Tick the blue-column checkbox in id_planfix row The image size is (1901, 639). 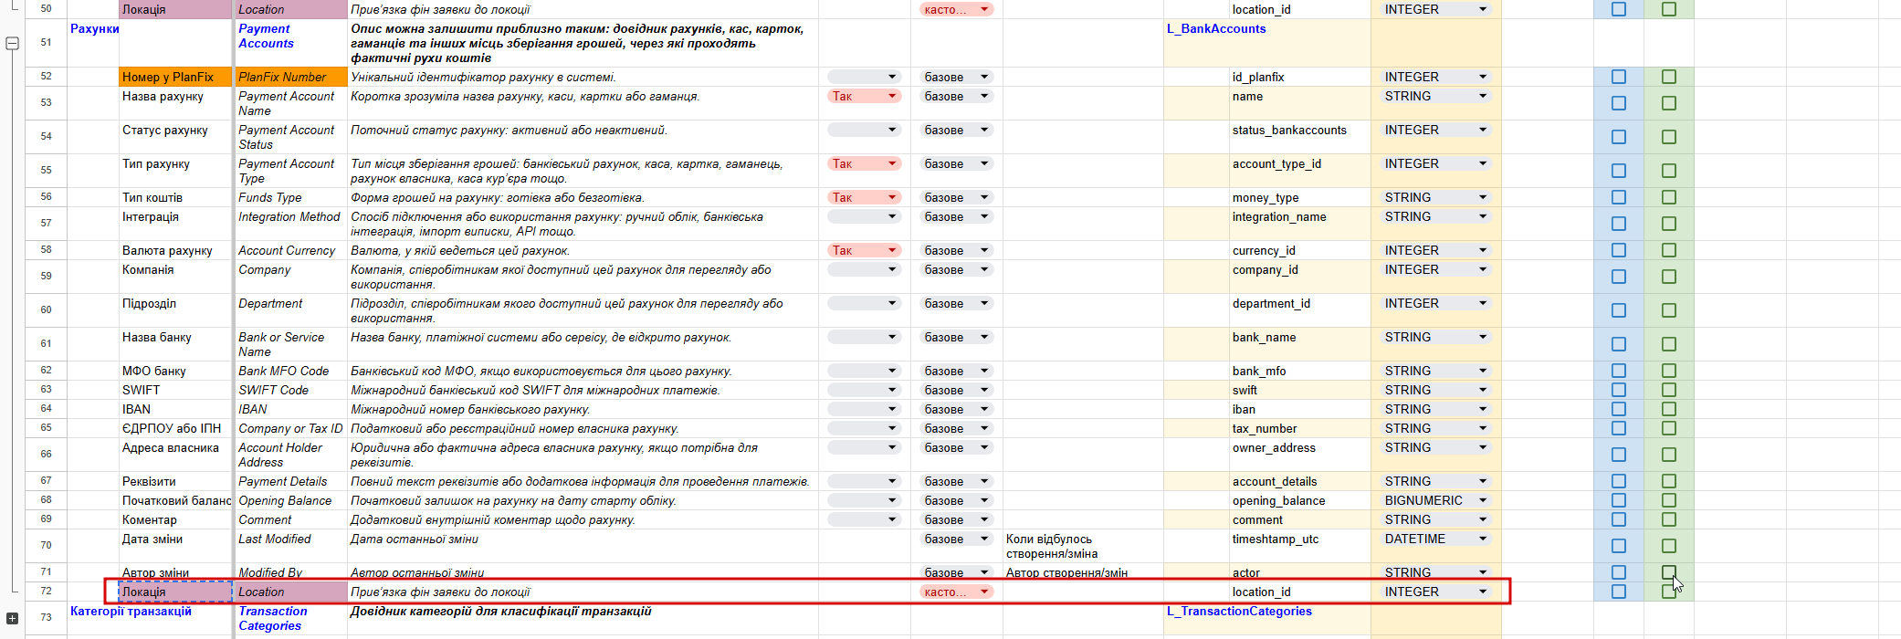[x=1619, y=77]
